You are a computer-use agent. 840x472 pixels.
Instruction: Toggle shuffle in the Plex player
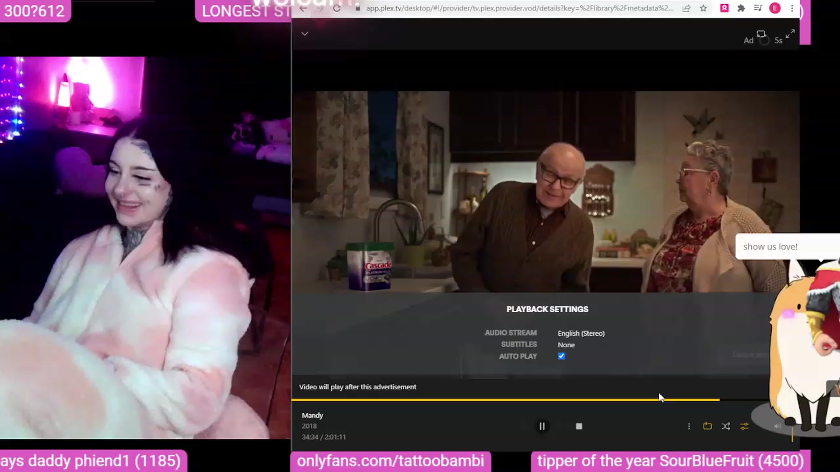(x=726, y=426)
